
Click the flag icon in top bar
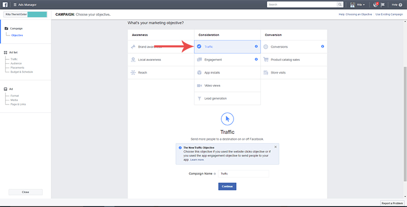pyautogui.click(x=383, y=5)
